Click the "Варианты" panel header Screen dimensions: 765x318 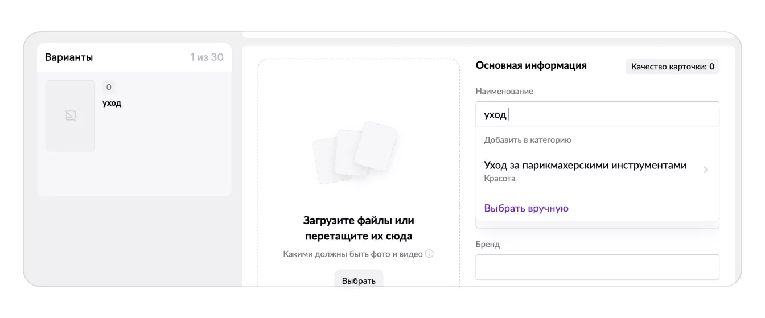[69, 57]
